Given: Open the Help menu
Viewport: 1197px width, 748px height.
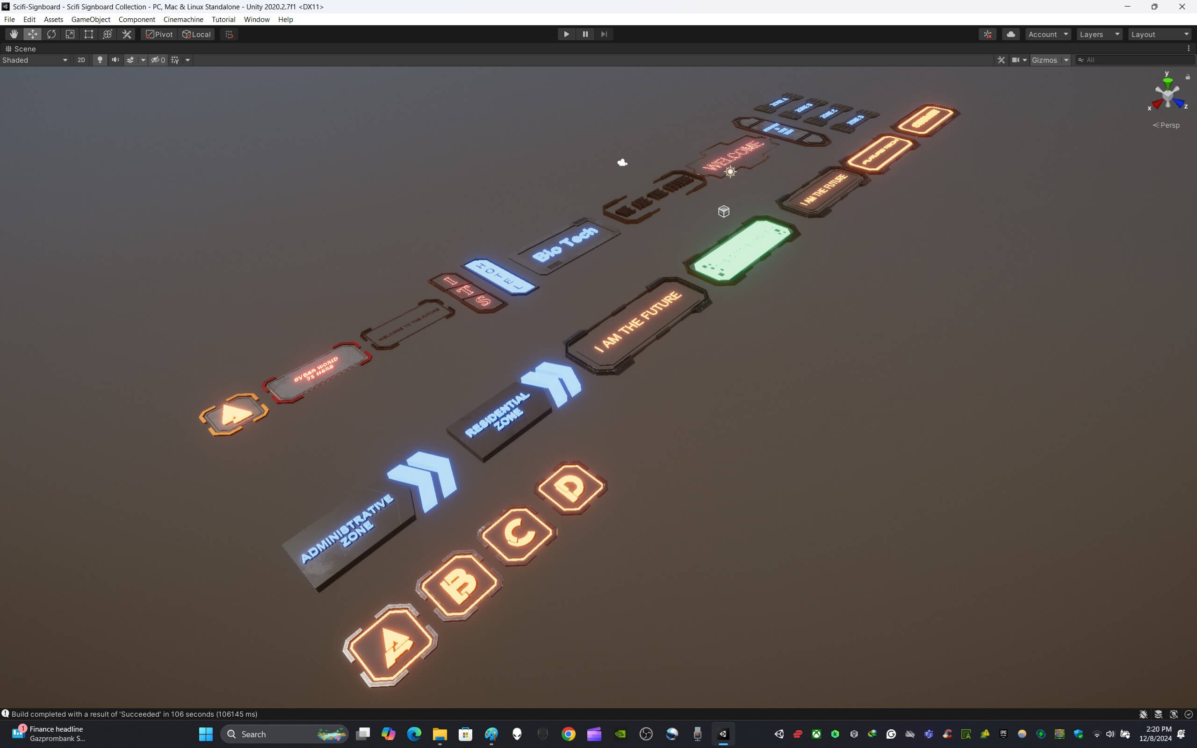Looking at the screenshot, I should coord(285,19).
